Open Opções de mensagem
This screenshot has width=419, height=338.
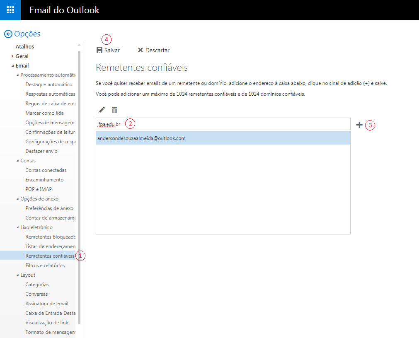(50, 123)
